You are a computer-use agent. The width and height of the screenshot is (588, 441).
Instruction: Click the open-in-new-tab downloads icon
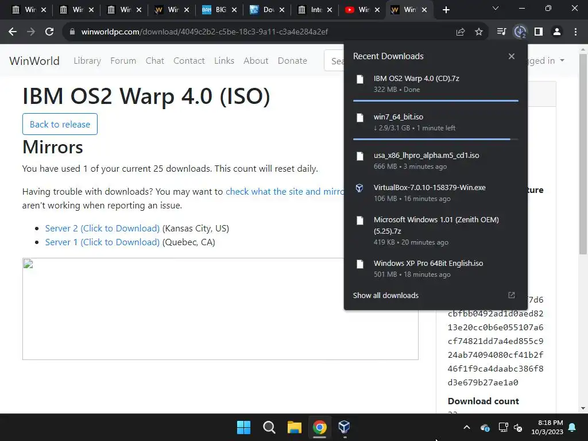[512, 295]
